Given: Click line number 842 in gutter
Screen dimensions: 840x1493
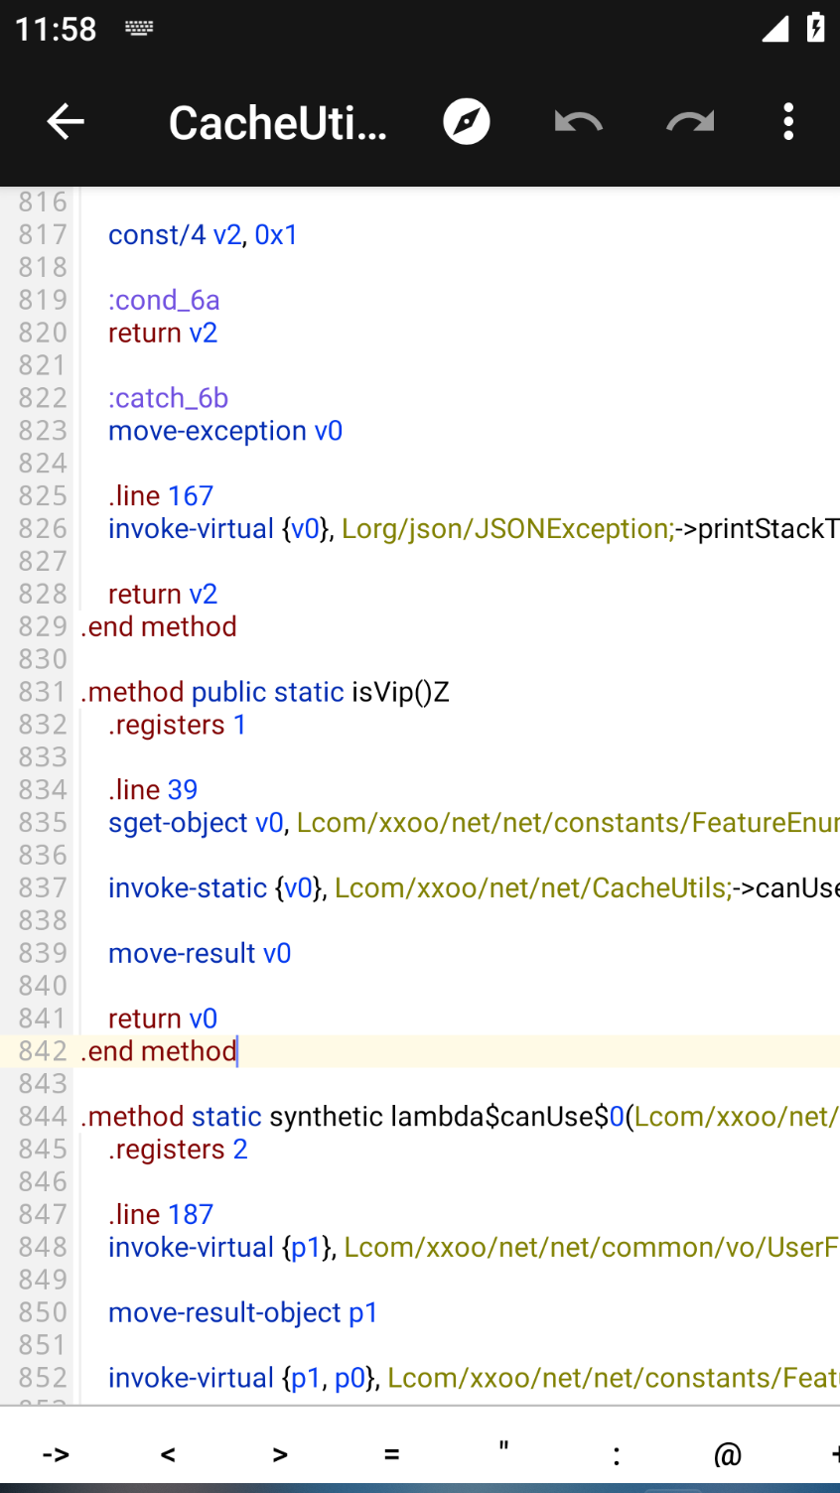Looking at the screenshot, I should tap(42, 1051).
